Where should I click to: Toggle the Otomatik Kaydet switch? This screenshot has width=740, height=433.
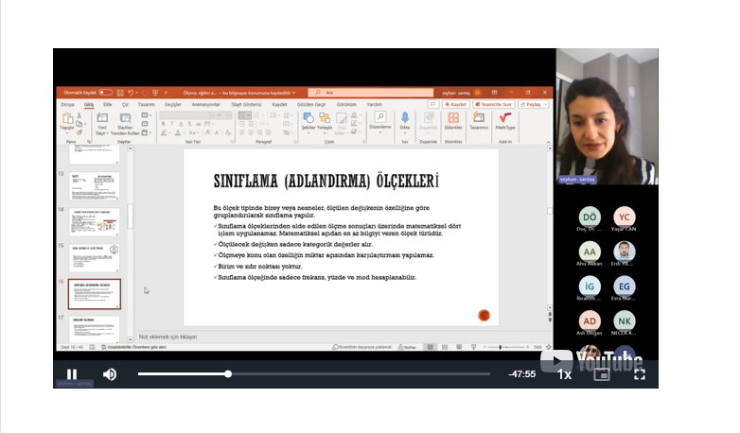tap(105, 93)
